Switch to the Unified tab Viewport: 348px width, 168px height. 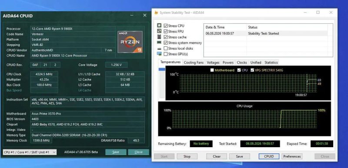click(256, 62)
